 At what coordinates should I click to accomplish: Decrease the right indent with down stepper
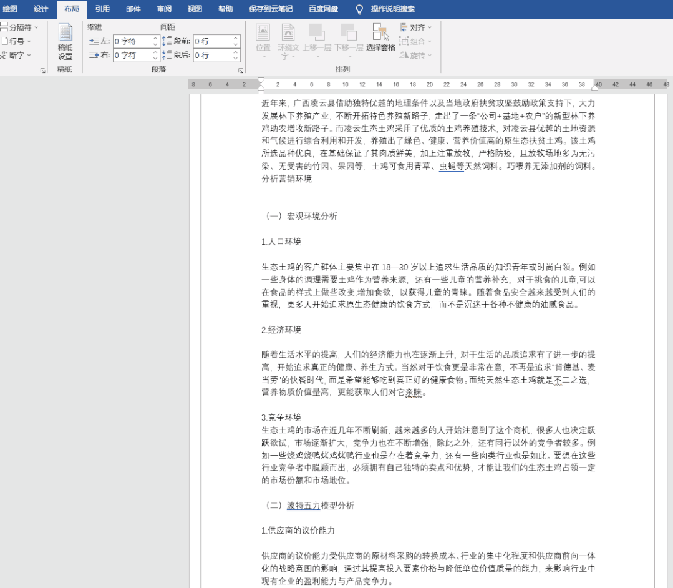pos(155,58)
